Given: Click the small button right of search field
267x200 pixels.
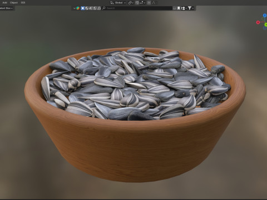Looking at the screenshot, I should click(175, 8).
